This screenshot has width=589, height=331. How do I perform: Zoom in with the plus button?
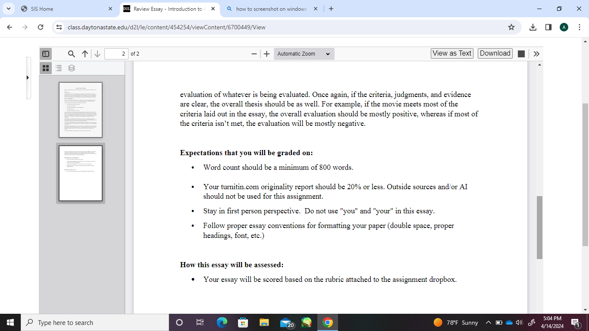267,54
